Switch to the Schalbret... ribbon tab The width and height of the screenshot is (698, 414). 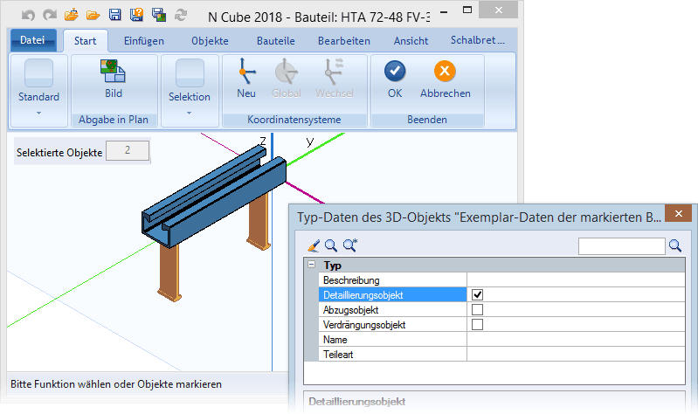point(477,40)
